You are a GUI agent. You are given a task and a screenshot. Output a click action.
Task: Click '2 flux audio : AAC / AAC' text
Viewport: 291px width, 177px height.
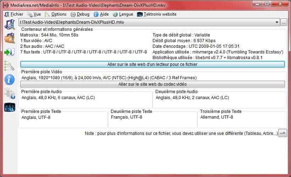pyautogui.click(x=42, y=46)
